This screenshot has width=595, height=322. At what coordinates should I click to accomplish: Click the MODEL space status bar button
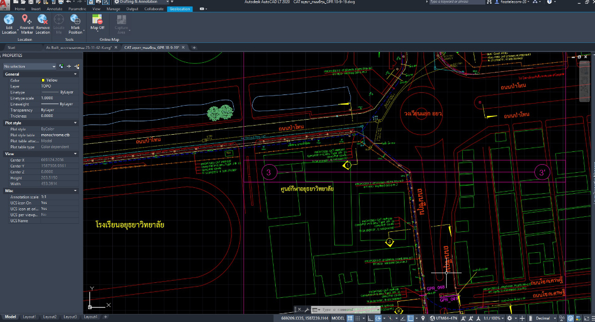[338, 318]
